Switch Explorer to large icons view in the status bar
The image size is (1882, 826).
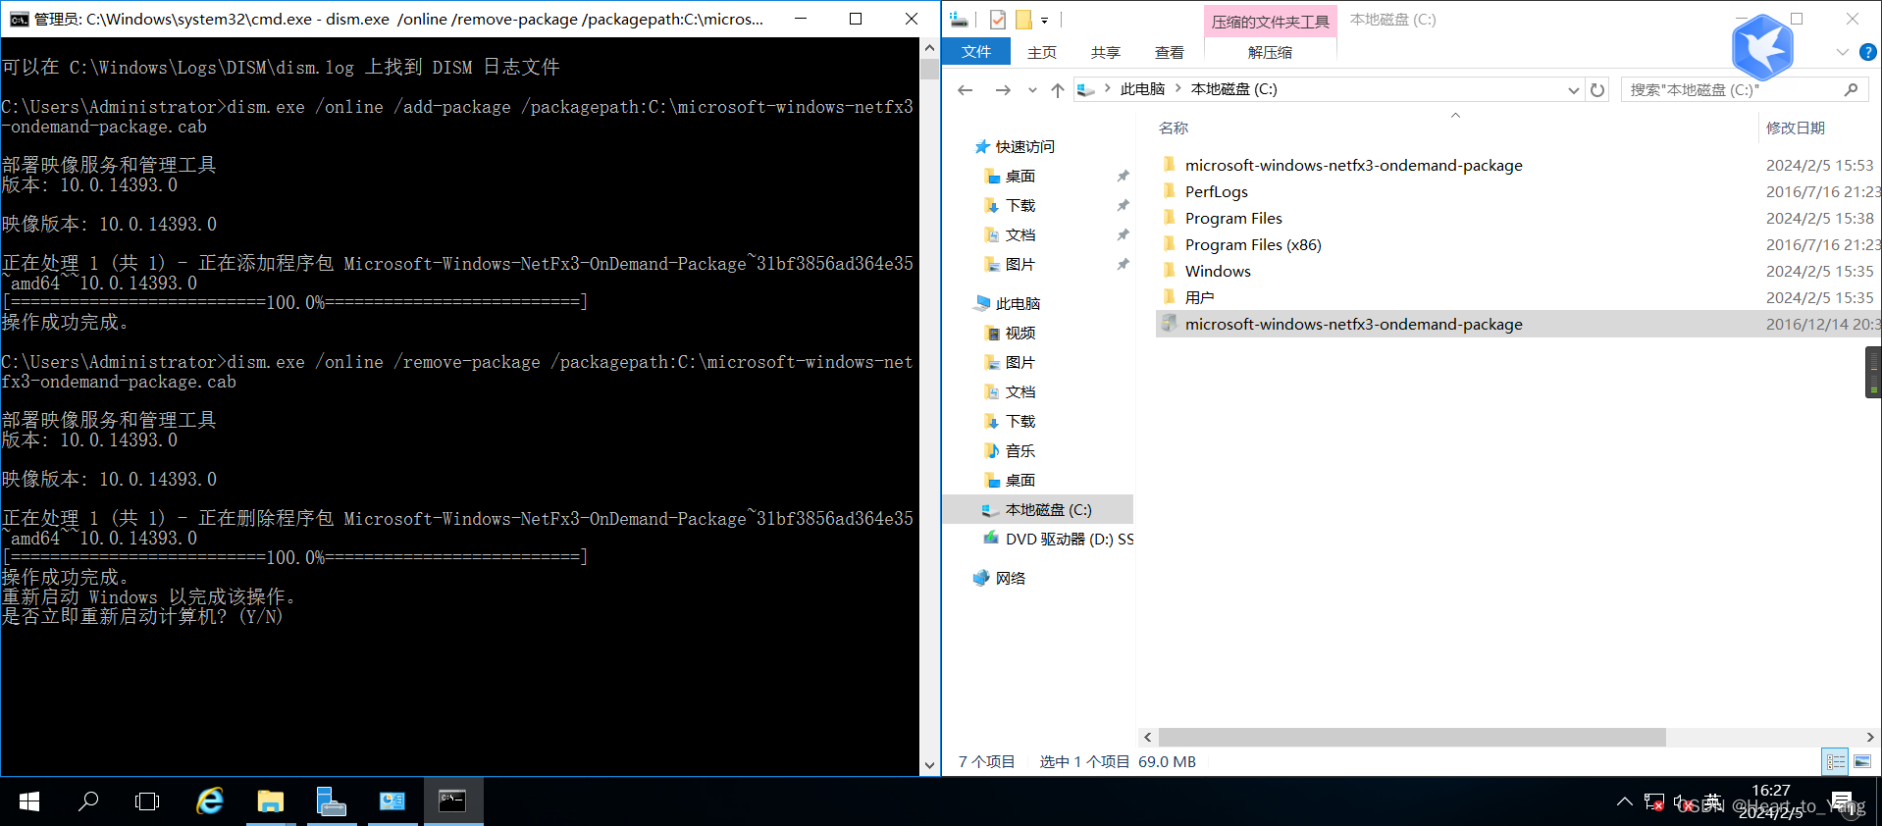point(1862,761)
